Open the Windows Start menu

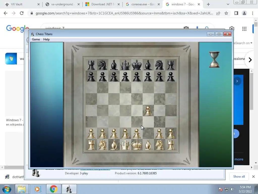[x=7, y=189]
